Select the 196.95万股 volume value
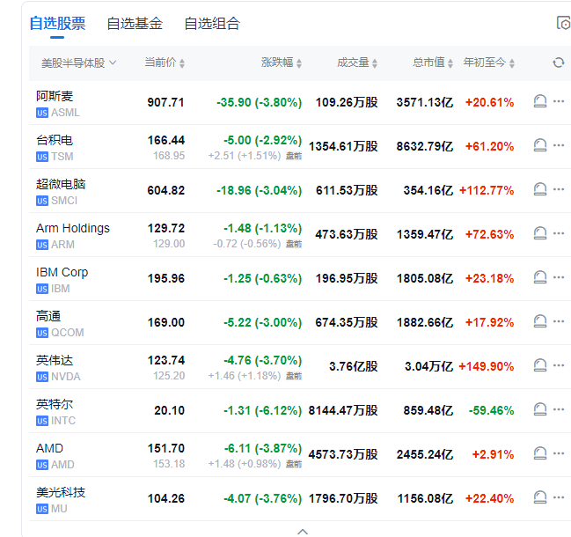This screenshot has width=571, height=537. pos(347,279)
